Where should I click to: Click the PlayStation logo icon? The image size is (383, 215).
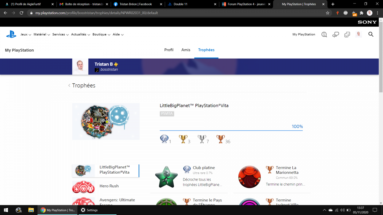[11, 34]
